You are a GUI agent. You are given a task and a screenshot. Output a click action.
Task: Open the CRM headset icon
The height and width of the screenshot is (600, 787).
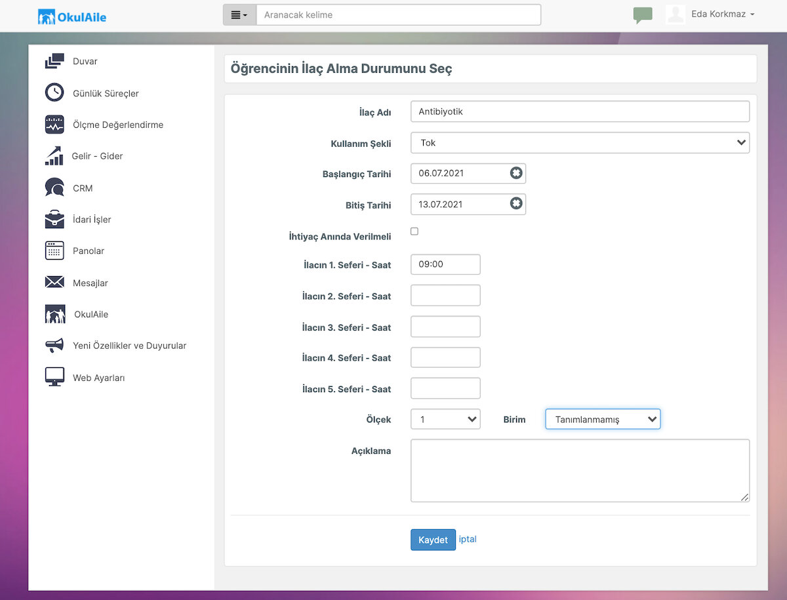point(54,188)
